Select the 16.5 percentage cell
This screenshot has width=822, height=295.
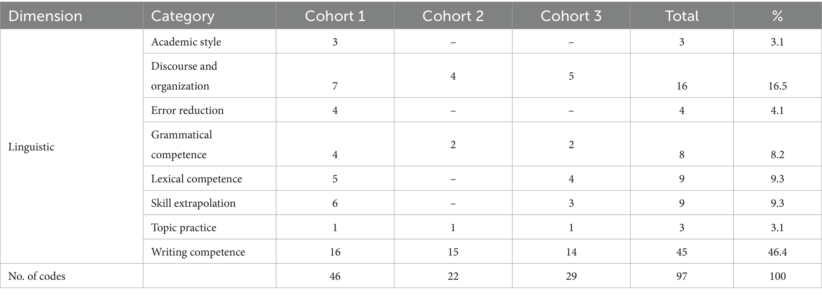[777, 86]
